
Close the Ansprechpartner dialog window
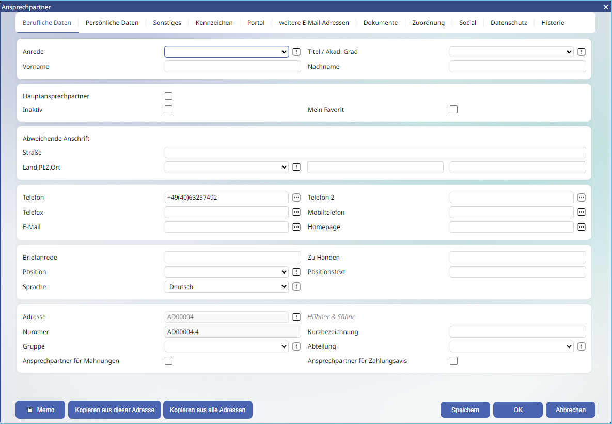point(606,7)
